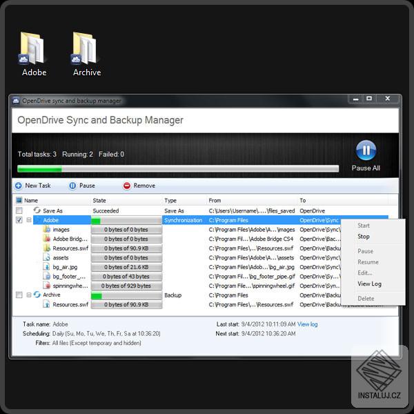Sort by the Type column header
This screenshot has height=414, width=414.
click(170, 200)
